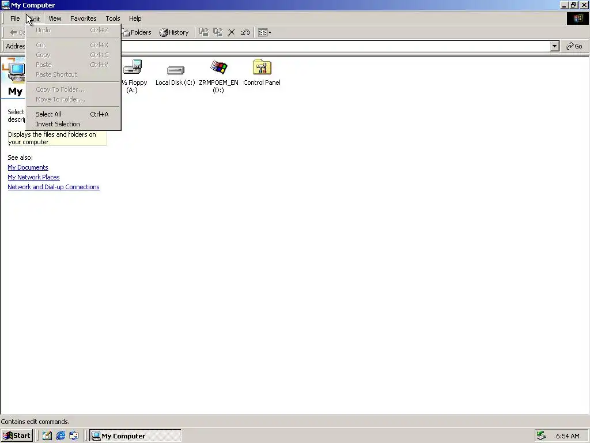Launch Internet Explorer from quick launch
Viewport: 590px width, 443px height.
click(60, 436)
